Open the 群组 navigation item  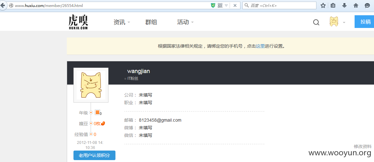click(x=151, y=22)
